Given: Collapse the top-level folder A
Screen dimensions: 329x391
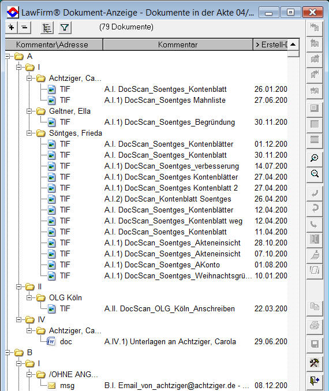Looking at the screenshot, I should pyautogui.click(x=8, y=57).
